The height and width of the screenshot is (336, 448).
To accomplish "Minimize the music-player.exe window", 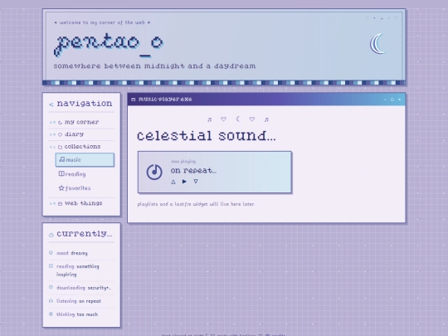I will click(x=385, y=100).
